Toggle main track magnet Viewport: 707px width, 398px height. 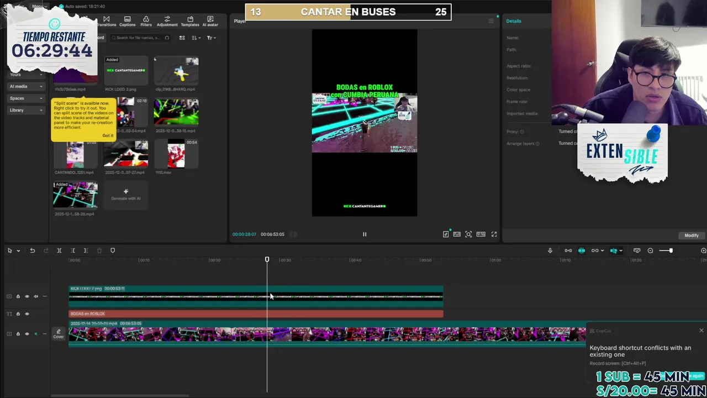pyautogui.click(x=568, y=251)
